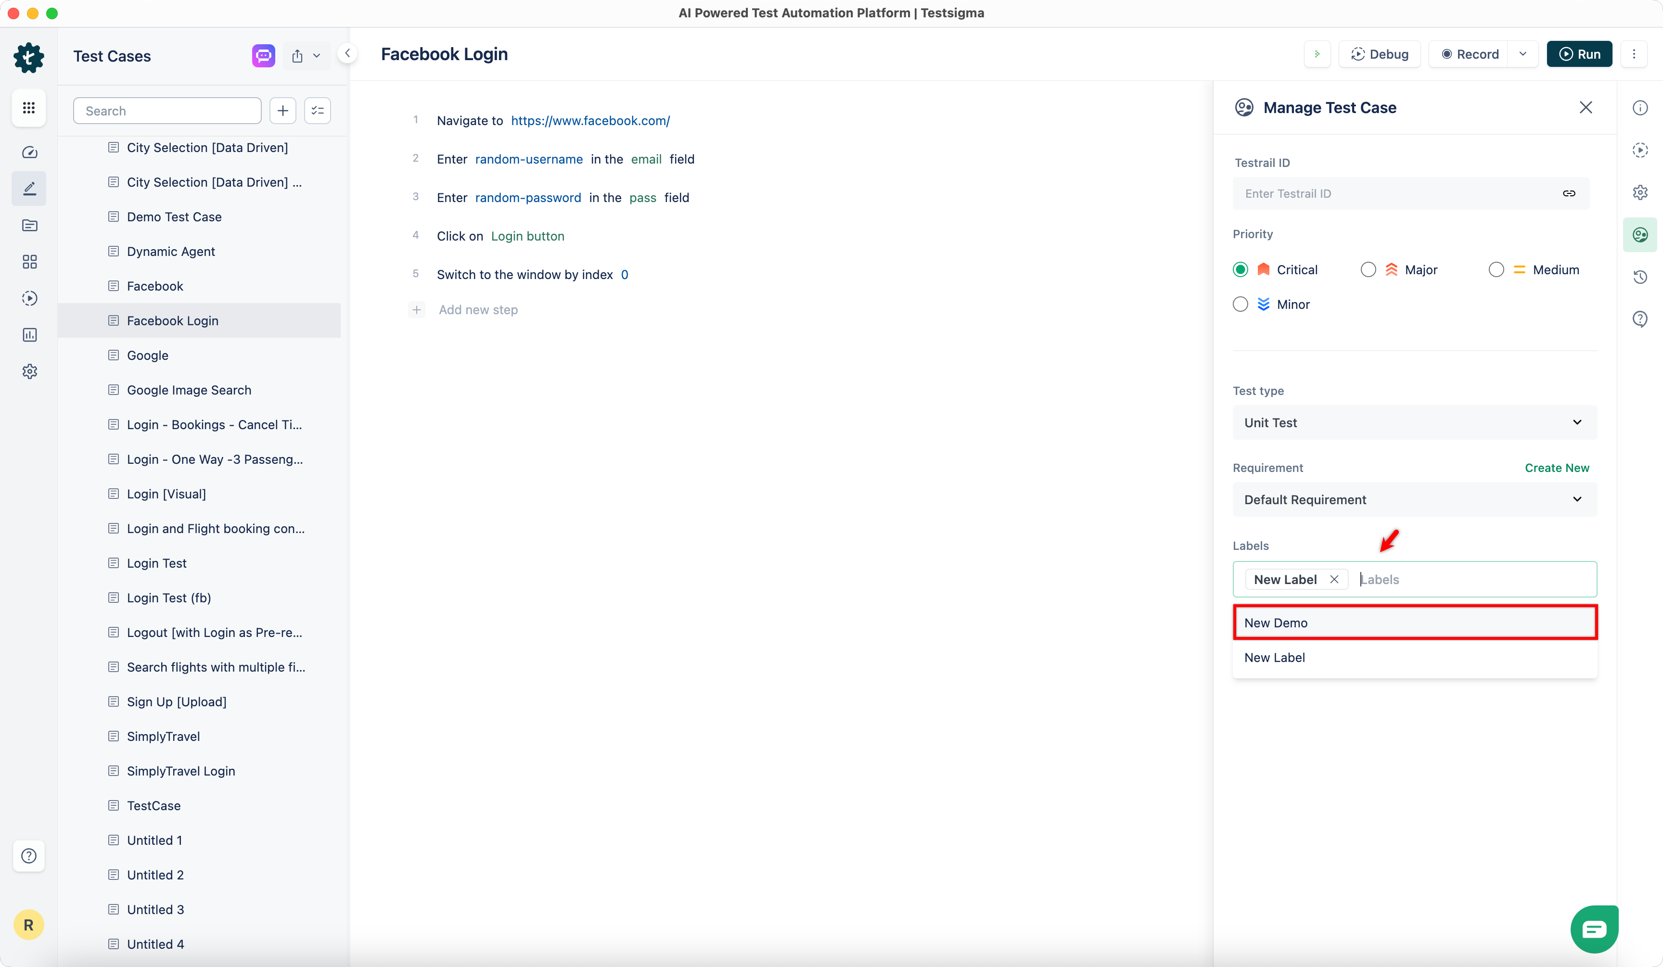This screenshot has height=967, width=1663.
Task: Select the Minor priority radio button
Action: pyautogui.click(x=1240, y=304)
